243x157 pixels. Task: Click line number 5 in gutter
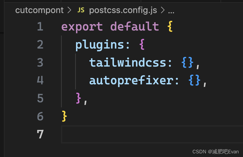coord(40,98)
